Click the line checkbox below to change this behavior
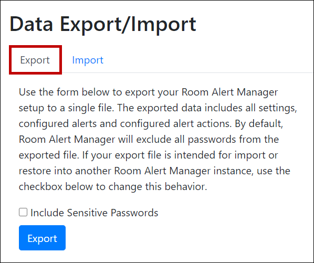 click(x=113, y=186)
